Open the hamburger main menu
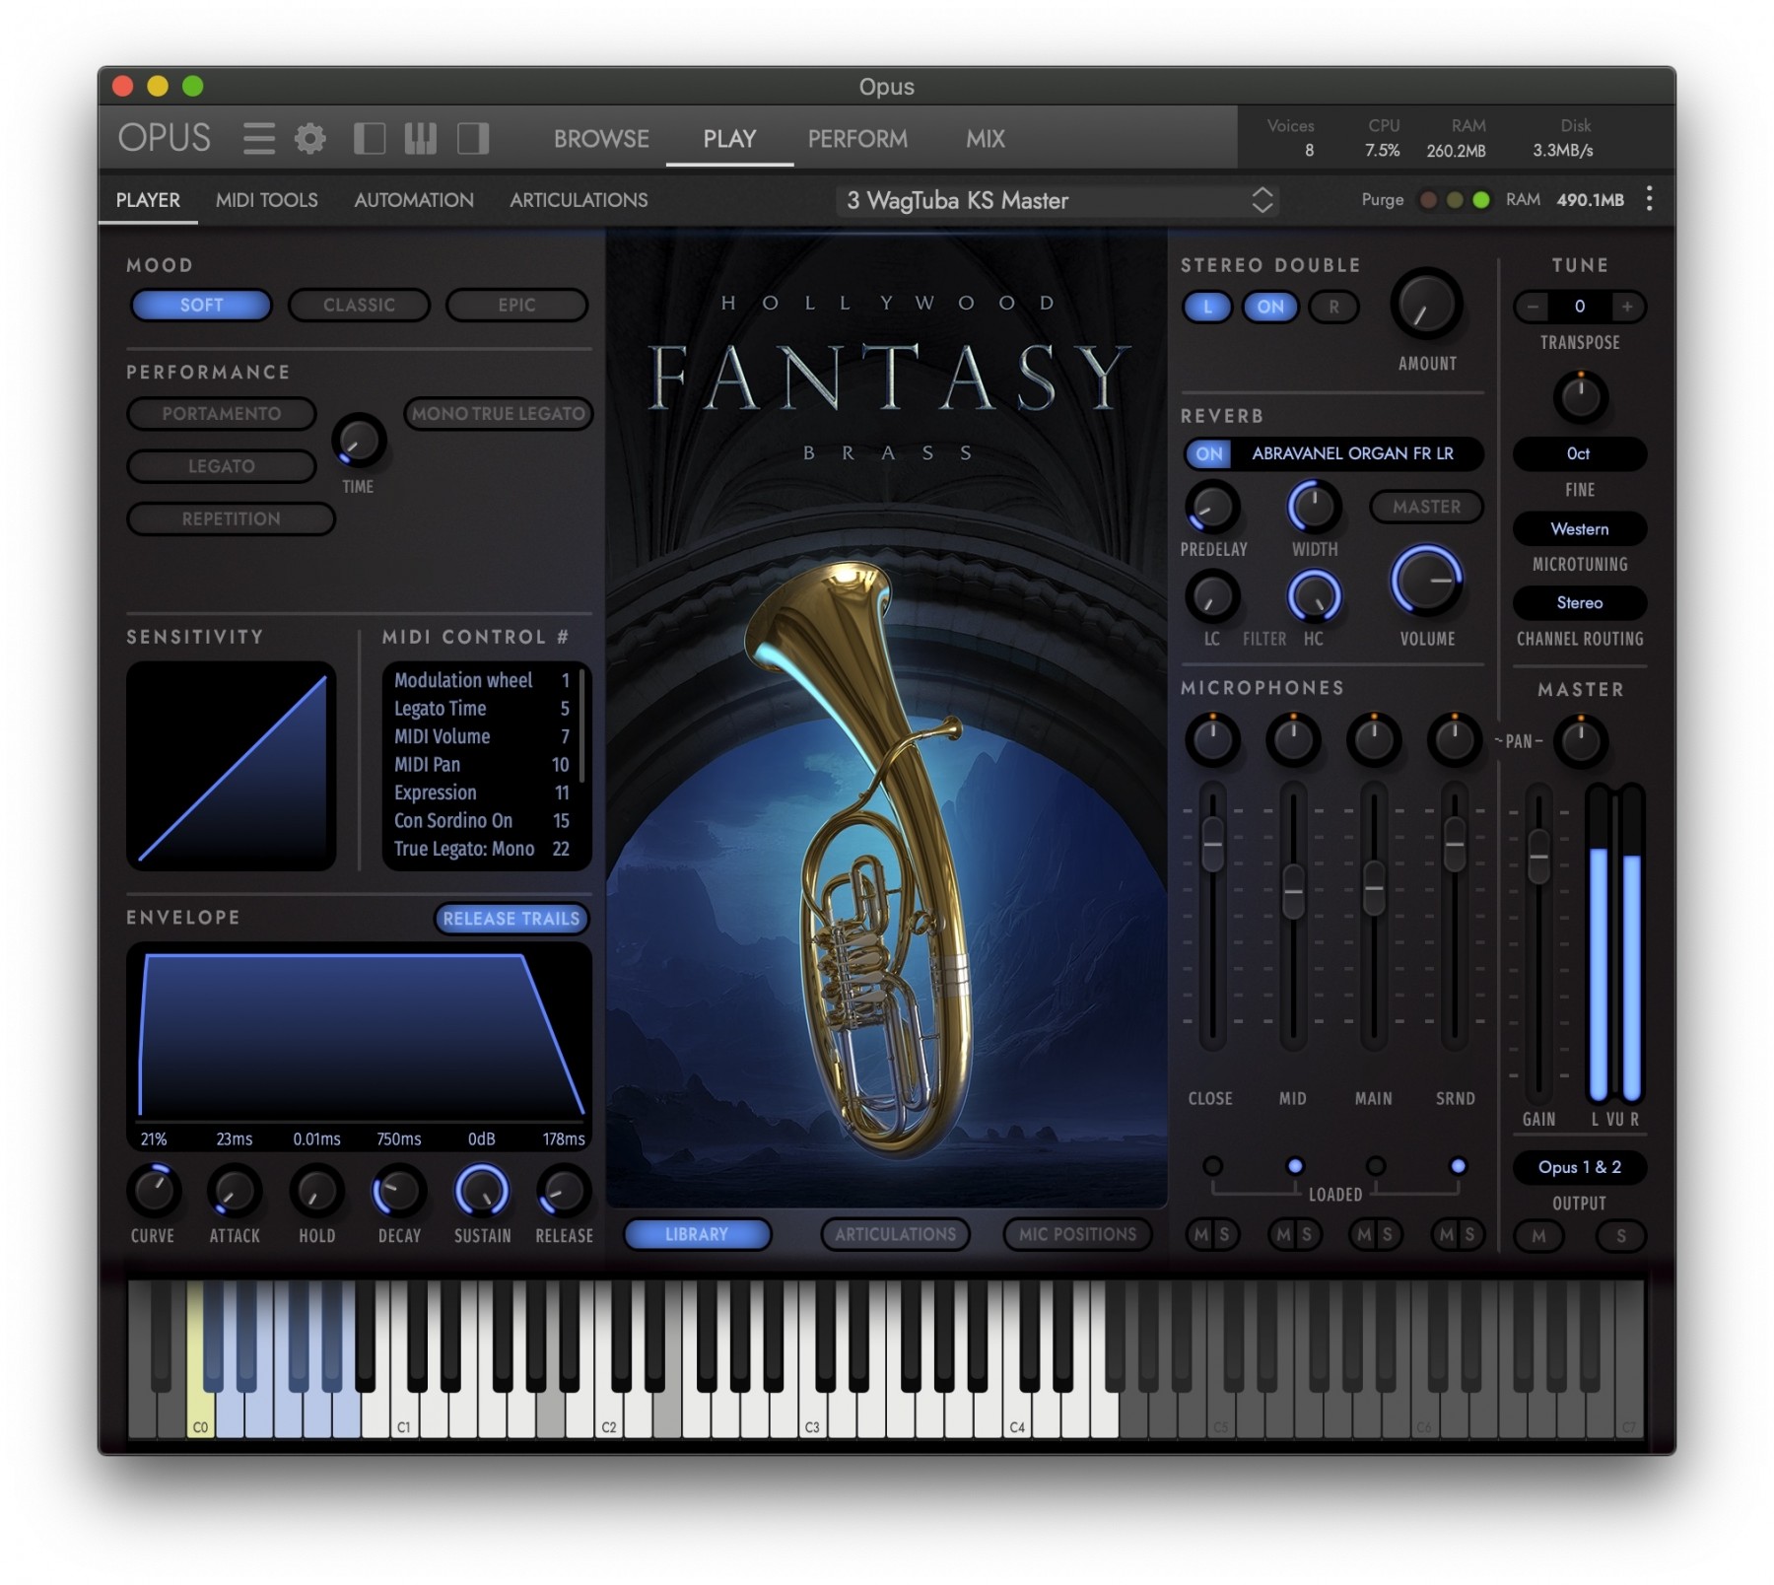 pos(258,138)
